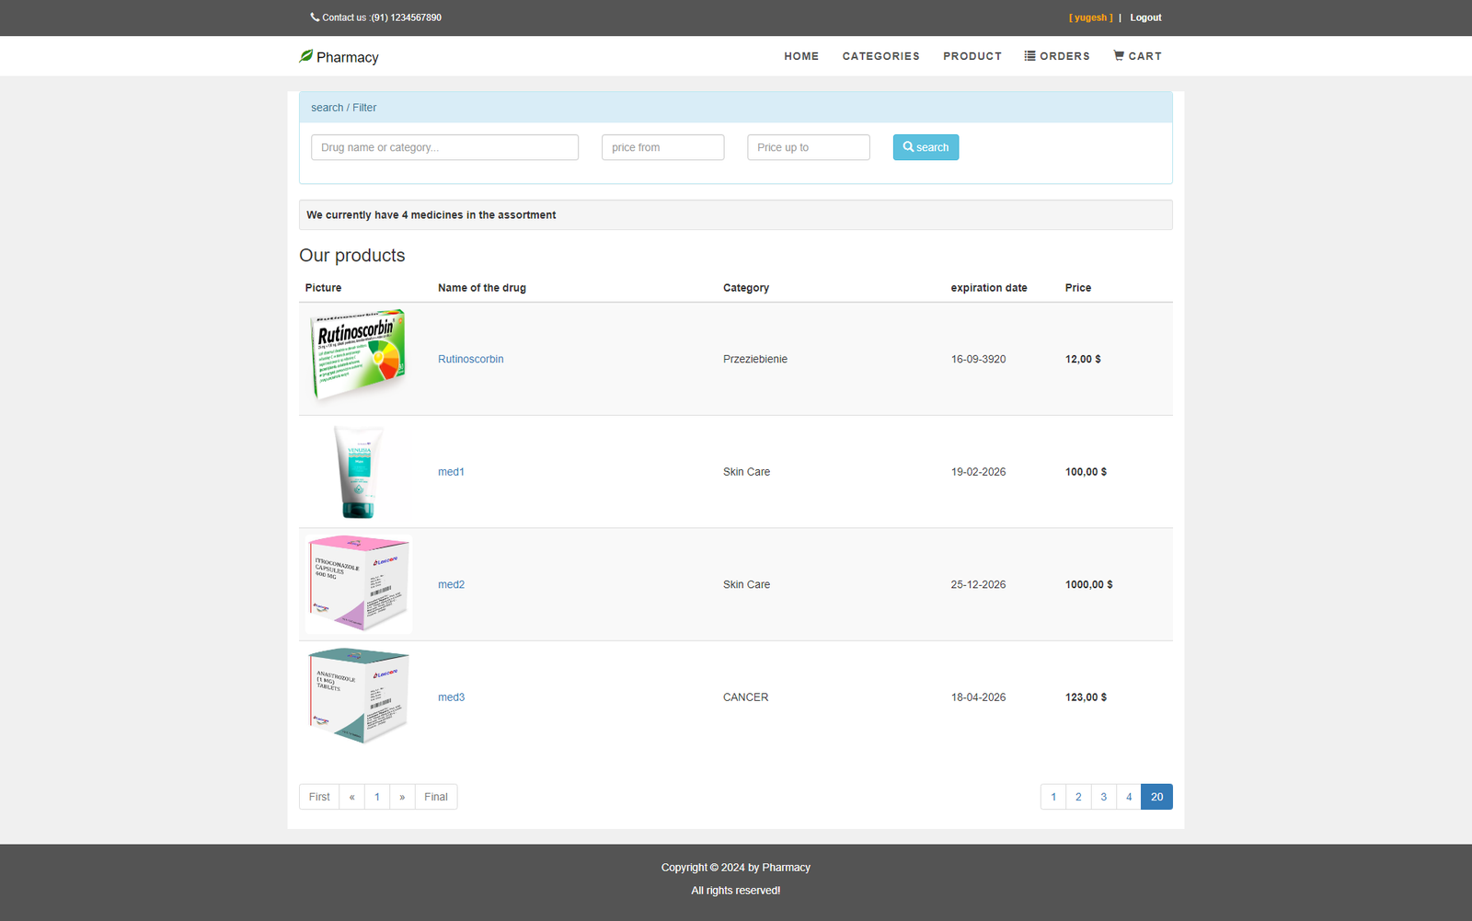This screenshot has height=921, width=1472.
Task: Set items per page to 20
Action: [x=1156, y=797]
